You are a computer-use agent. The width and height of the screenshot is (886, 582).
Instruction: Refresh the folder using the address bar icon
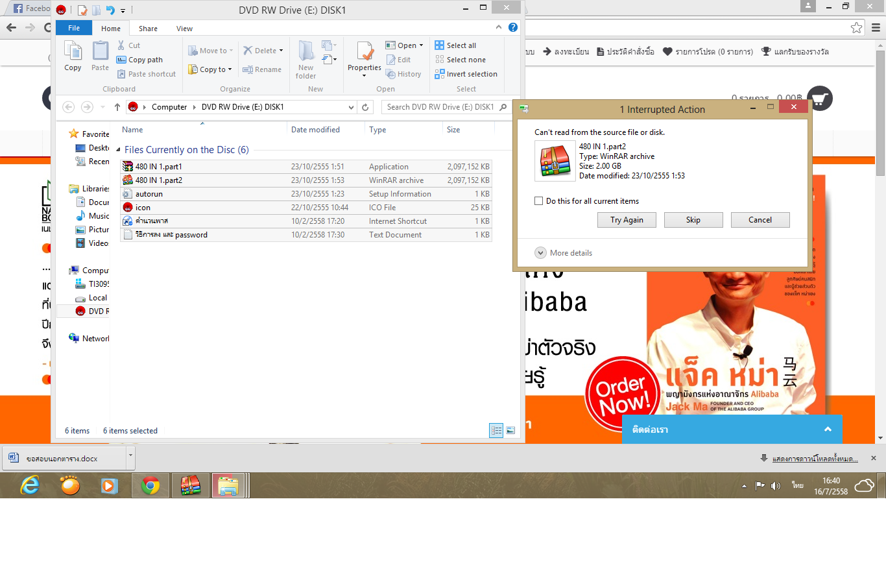(365, 107)
